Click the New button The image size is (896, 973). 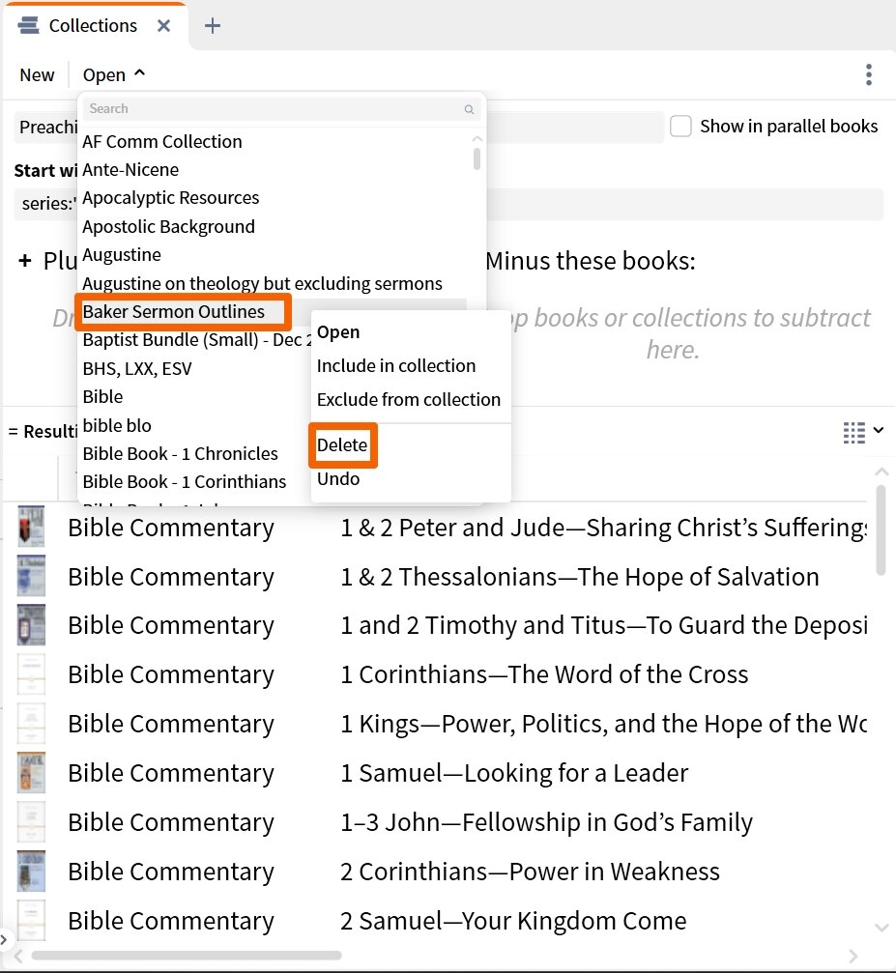coord(37,75)
